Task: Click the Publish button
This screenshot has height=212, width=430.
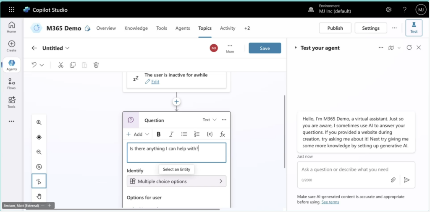Action: 335,28
